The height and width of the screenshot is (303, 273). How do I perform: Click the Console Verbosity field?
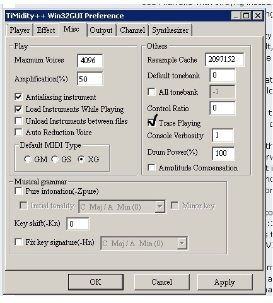point(223,135)
